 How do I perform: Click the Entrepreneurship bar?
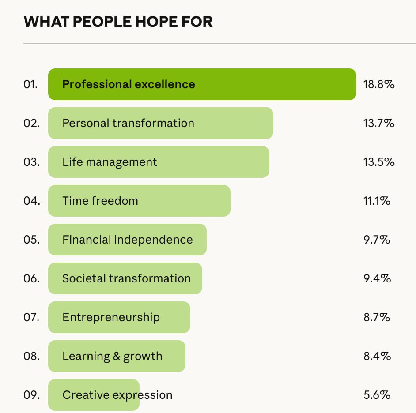(119, 317)
